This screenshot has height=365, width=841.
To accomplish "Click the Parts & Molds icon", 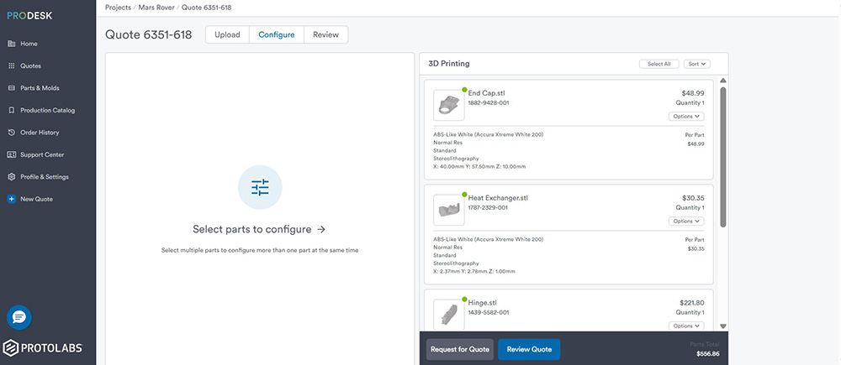I will 11,88.
